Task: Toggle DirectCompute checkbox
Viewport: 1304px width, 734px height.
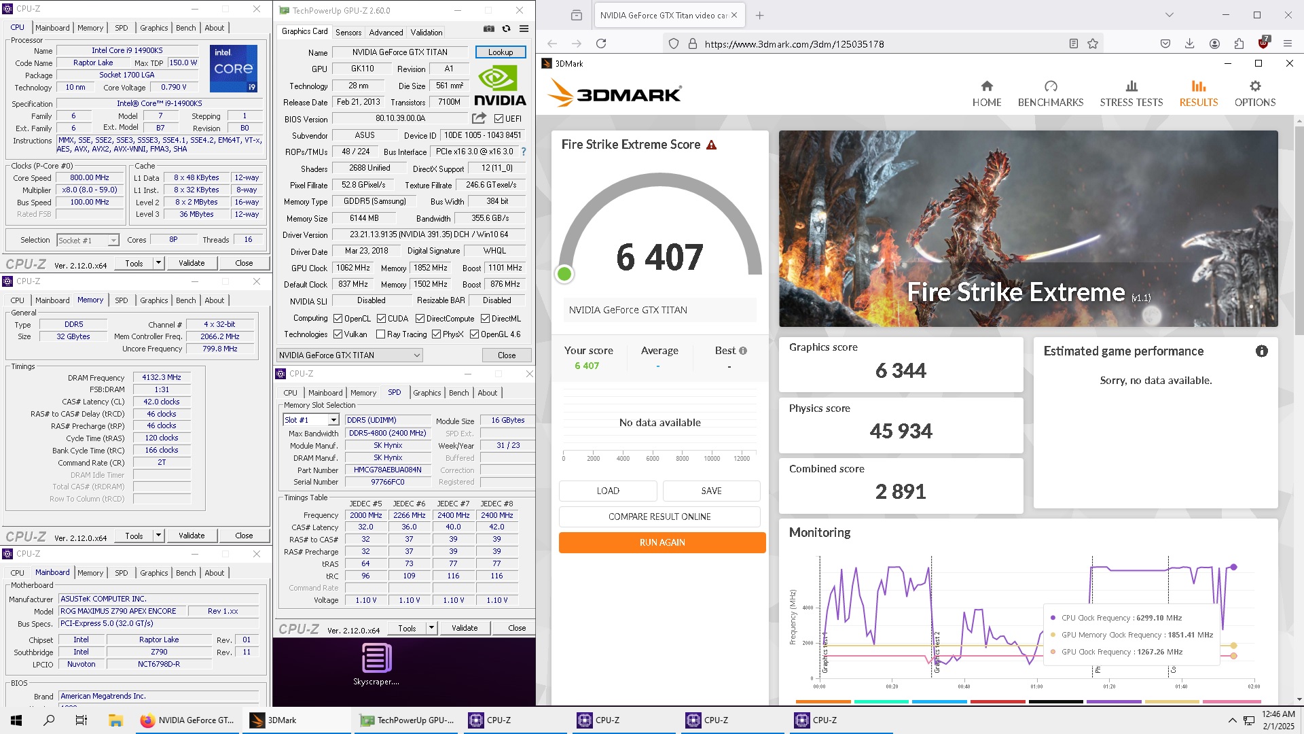Action: coord(420,319)
